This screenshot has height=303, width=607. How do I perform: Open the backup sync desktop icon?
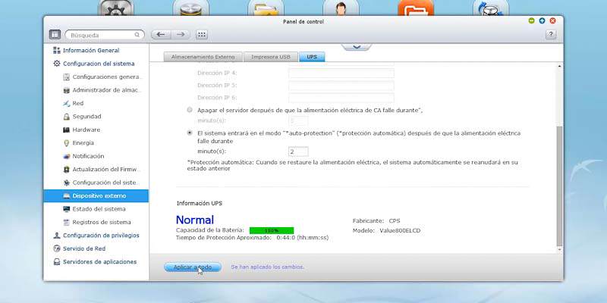coord(491,8)
